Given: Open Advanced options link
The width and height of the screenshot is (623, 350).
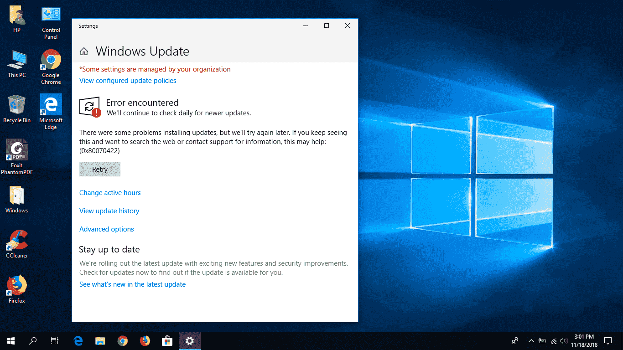Looking at the screenshot, I should point(107,229).
